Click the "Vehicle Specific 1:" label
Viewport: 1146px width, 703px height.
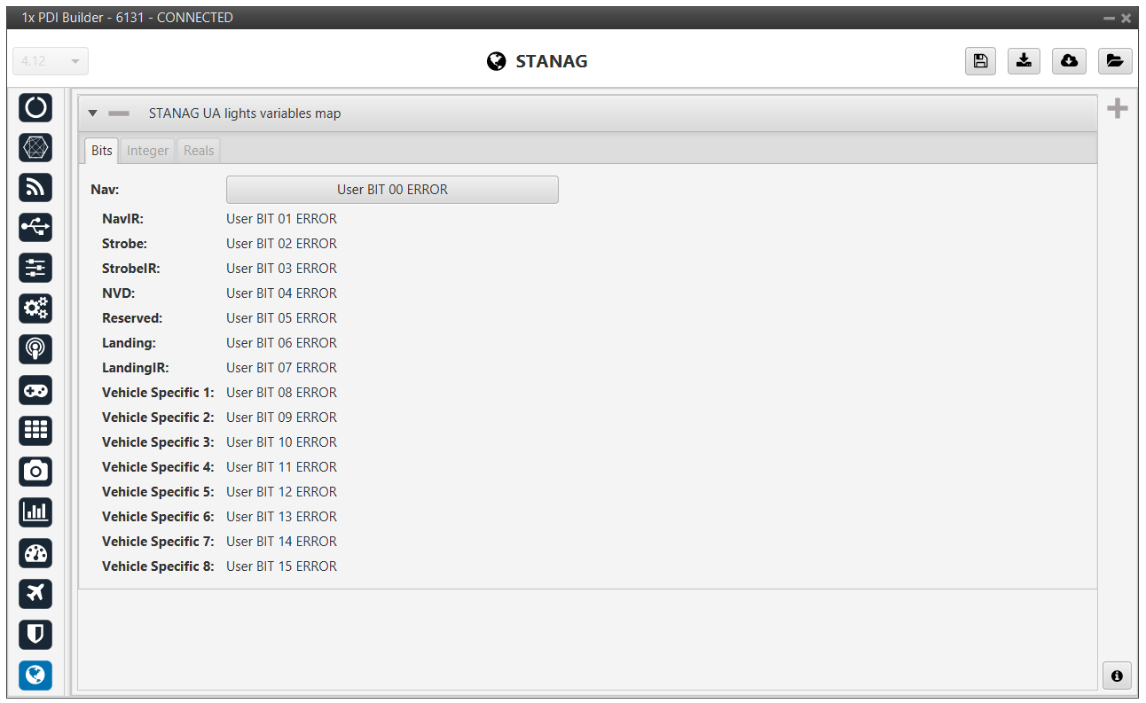point(158,393)
